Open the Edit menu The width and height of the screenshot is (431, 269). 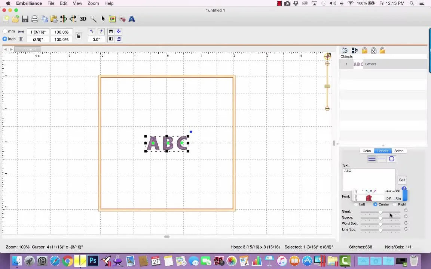64,3
